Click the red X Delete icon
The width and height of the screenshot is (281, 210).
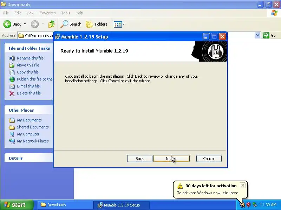(x=12, y=93)
